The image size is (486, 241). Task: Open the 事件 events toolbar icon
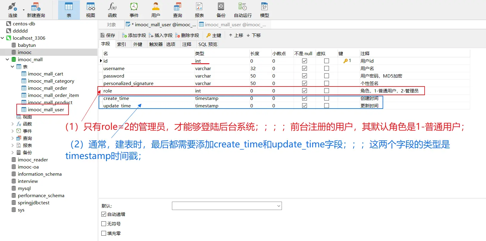(134, 10)
